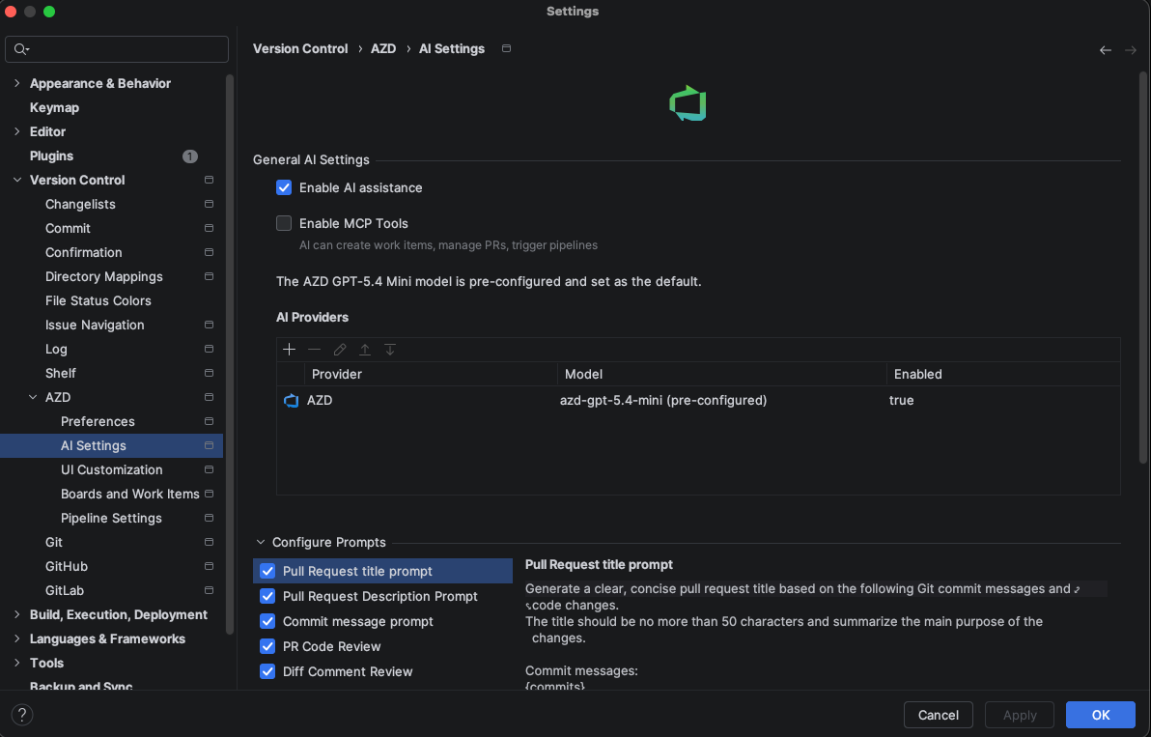Screen dimensions: 1151x737
Task: Click the Plugins update count badge
Action: pyautogui.click(x=190, y=156)
